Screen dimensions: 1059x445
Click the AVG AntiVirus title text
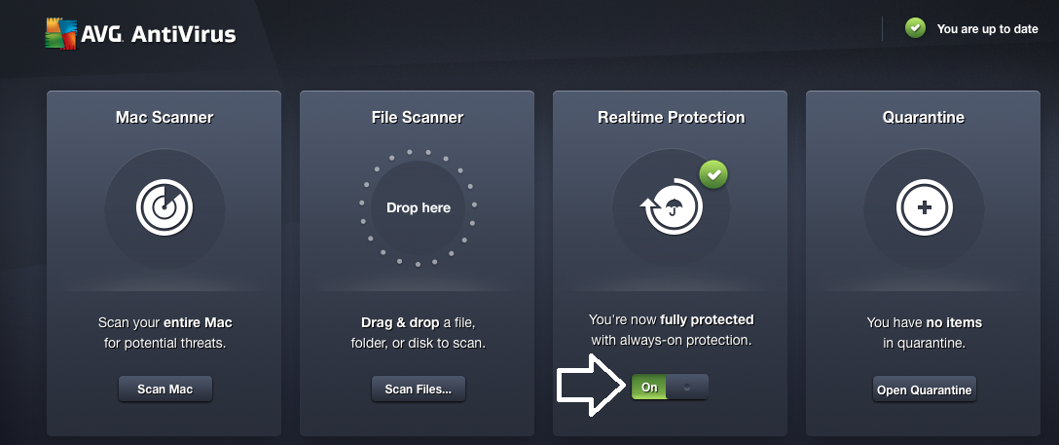[158, 34]
